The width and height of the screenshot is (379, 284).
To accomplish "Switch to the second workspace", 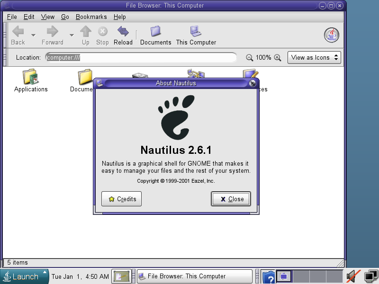I will pyautogui.click(x=301, y=276).
